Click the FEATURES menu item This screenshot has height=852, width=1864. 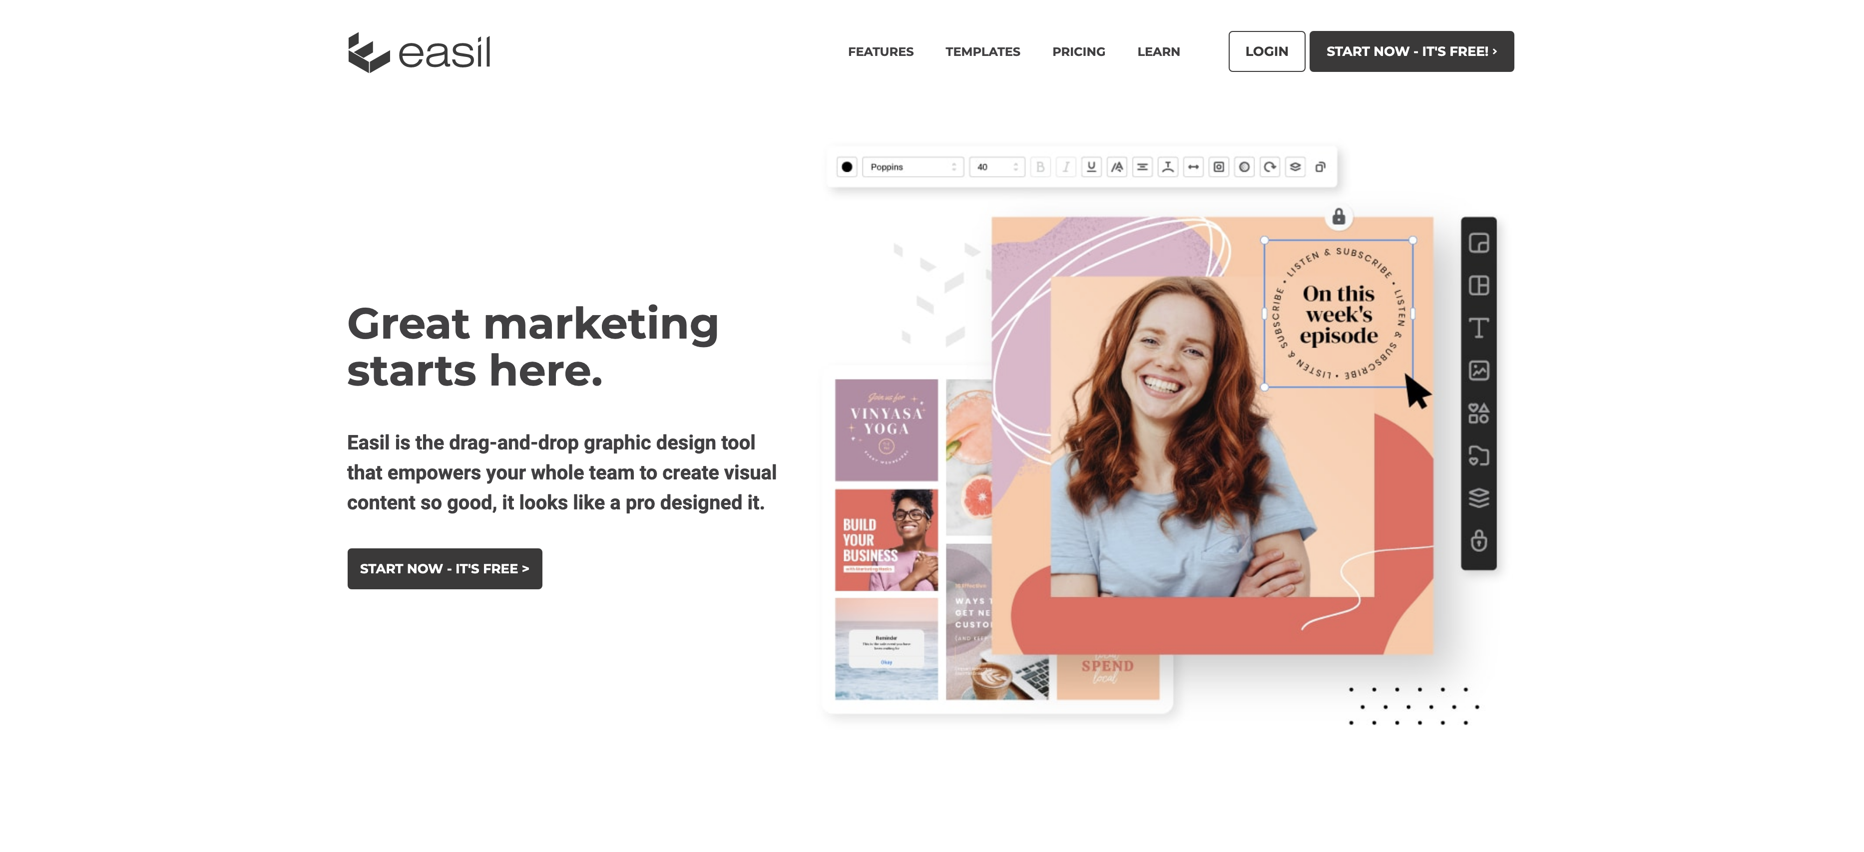pyautogui.click(x=880, y=51)
